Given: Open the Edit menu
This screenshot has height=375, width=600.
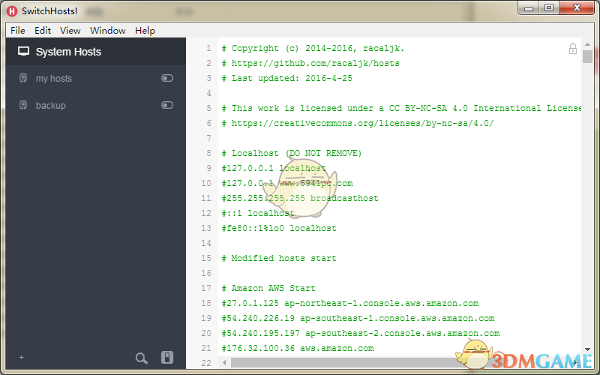Looking at the screenshot, I should [x=43, y=31].
